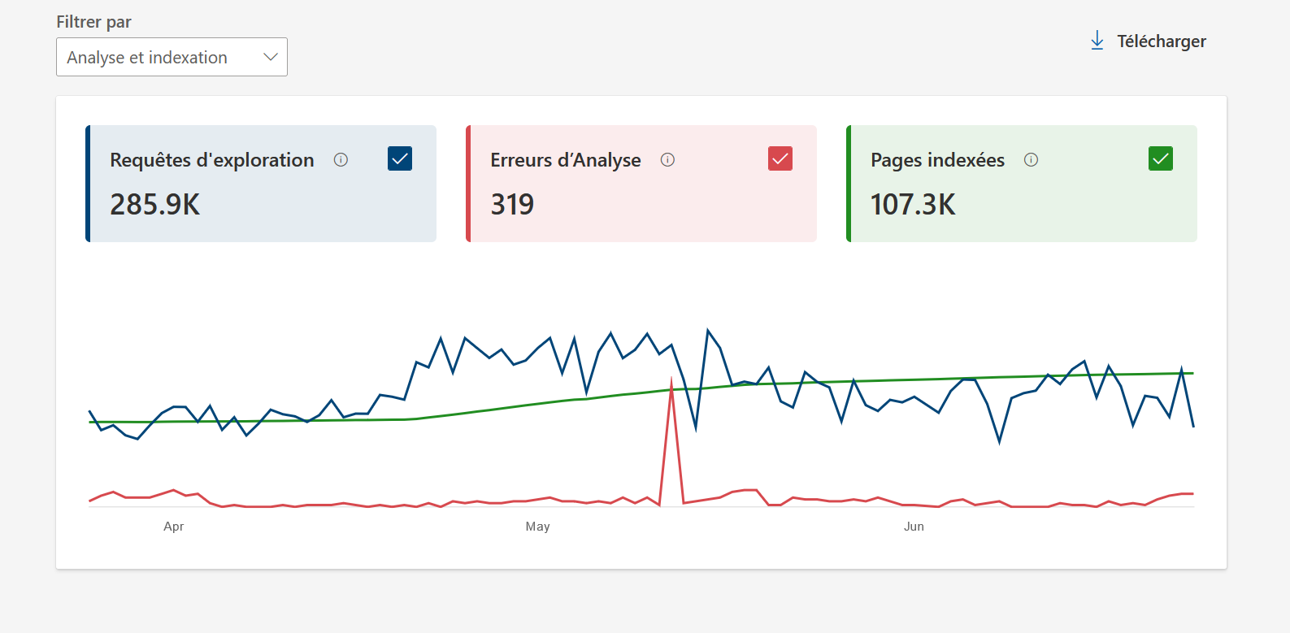1290x633 pixels.
Task: Click the Pages indexées card title
Action: 937,160
